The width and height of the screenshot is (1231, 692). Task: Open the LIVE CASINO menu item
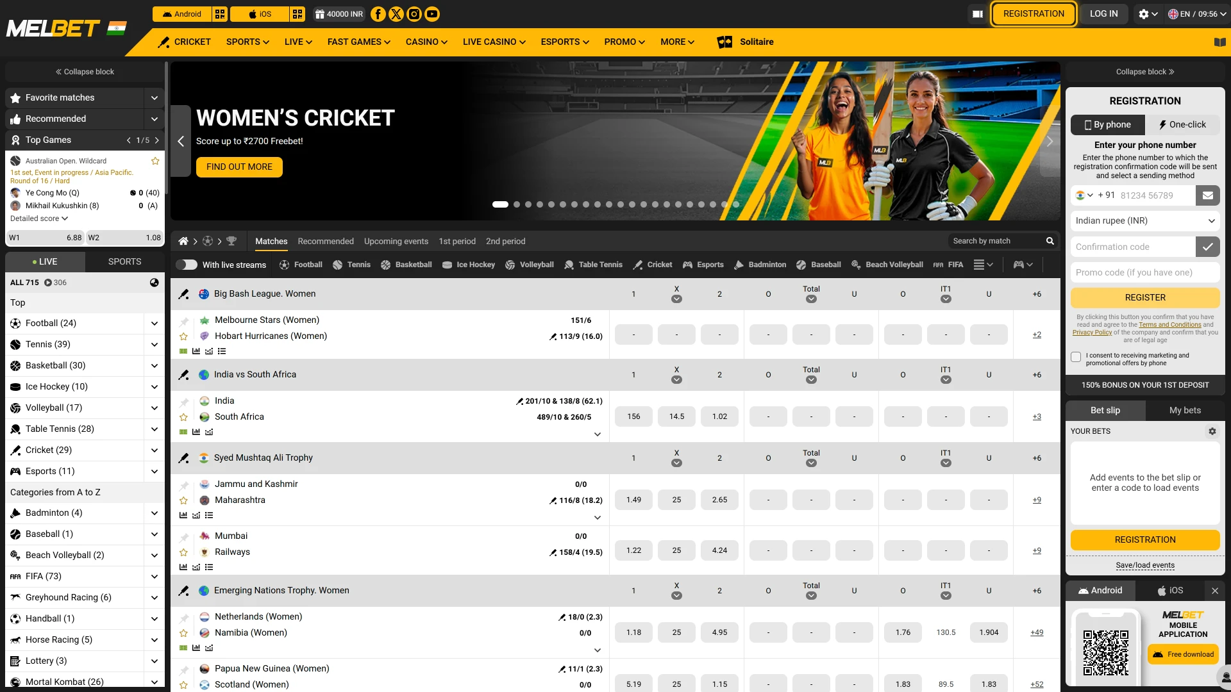coord(489,42)
